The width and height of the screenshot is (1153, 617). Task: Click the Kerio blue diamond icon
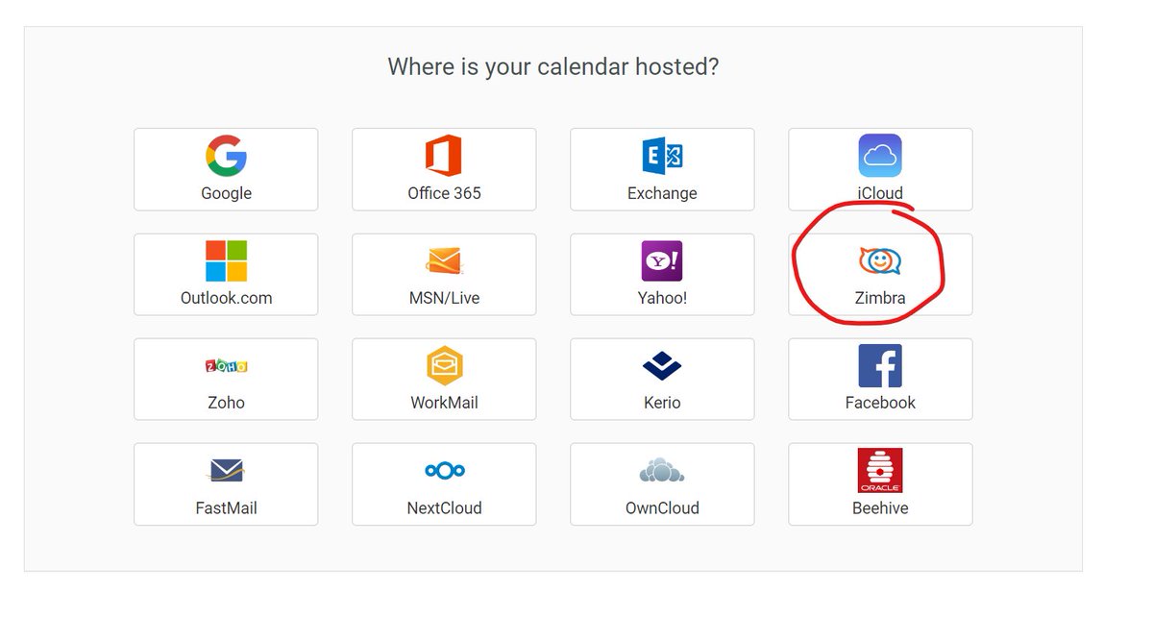[x=662, y=366]
